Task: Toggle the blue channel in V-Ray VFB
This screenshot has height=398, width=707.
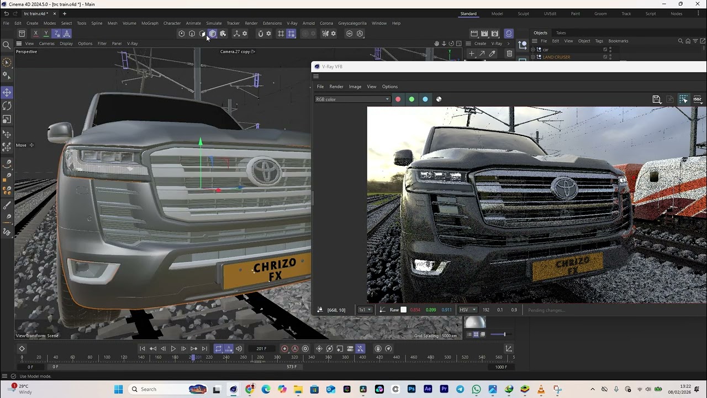Action: (425, 99)
